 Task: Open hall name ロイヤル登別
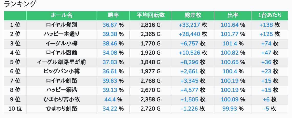pos(61,25)
